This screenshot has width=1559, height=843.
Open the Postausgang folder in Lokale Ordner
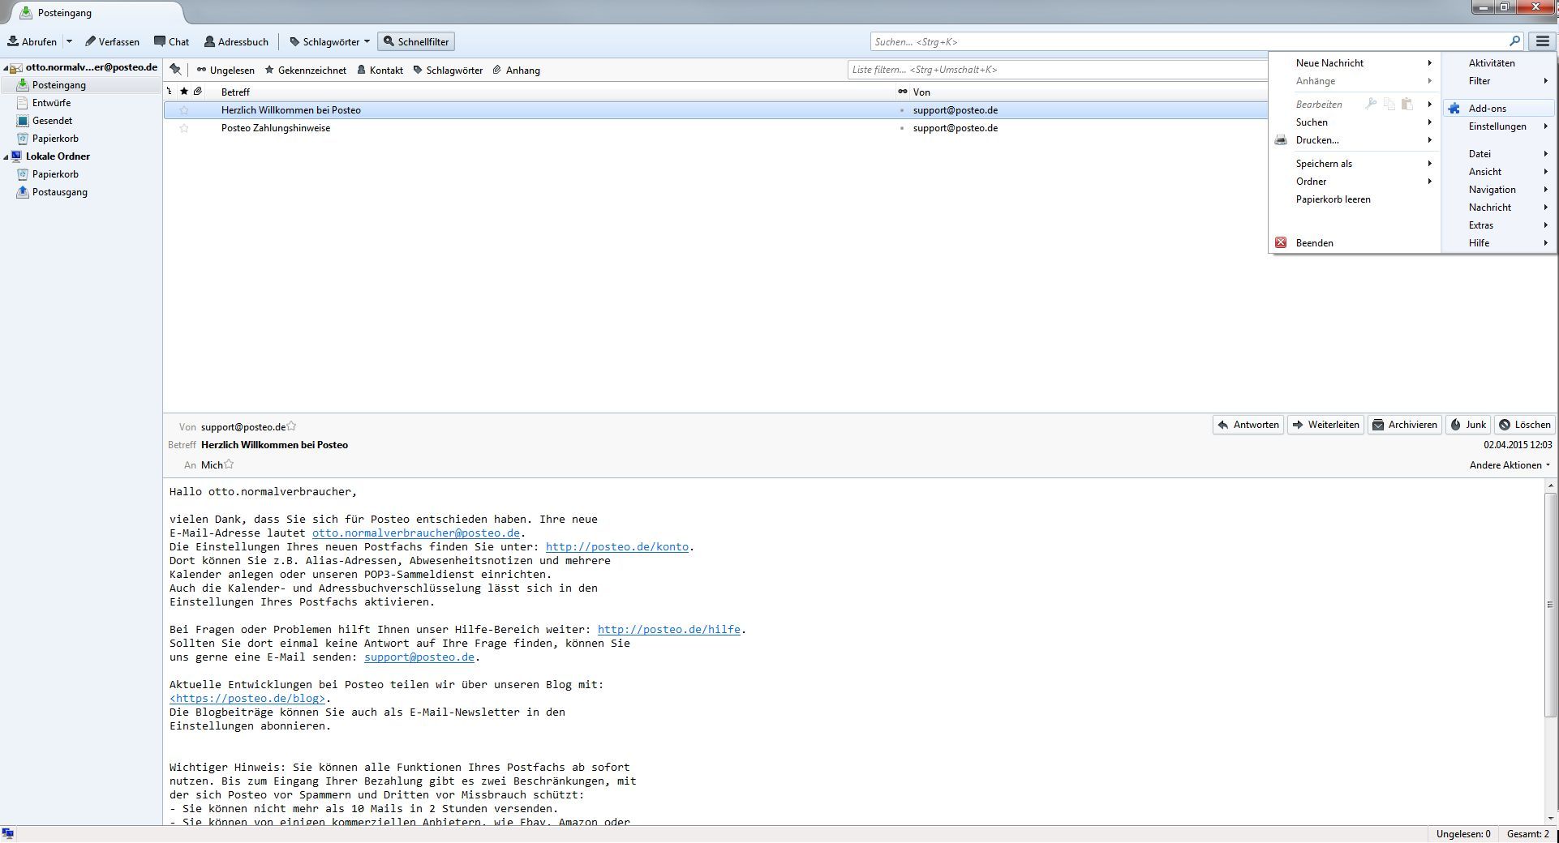59,192
